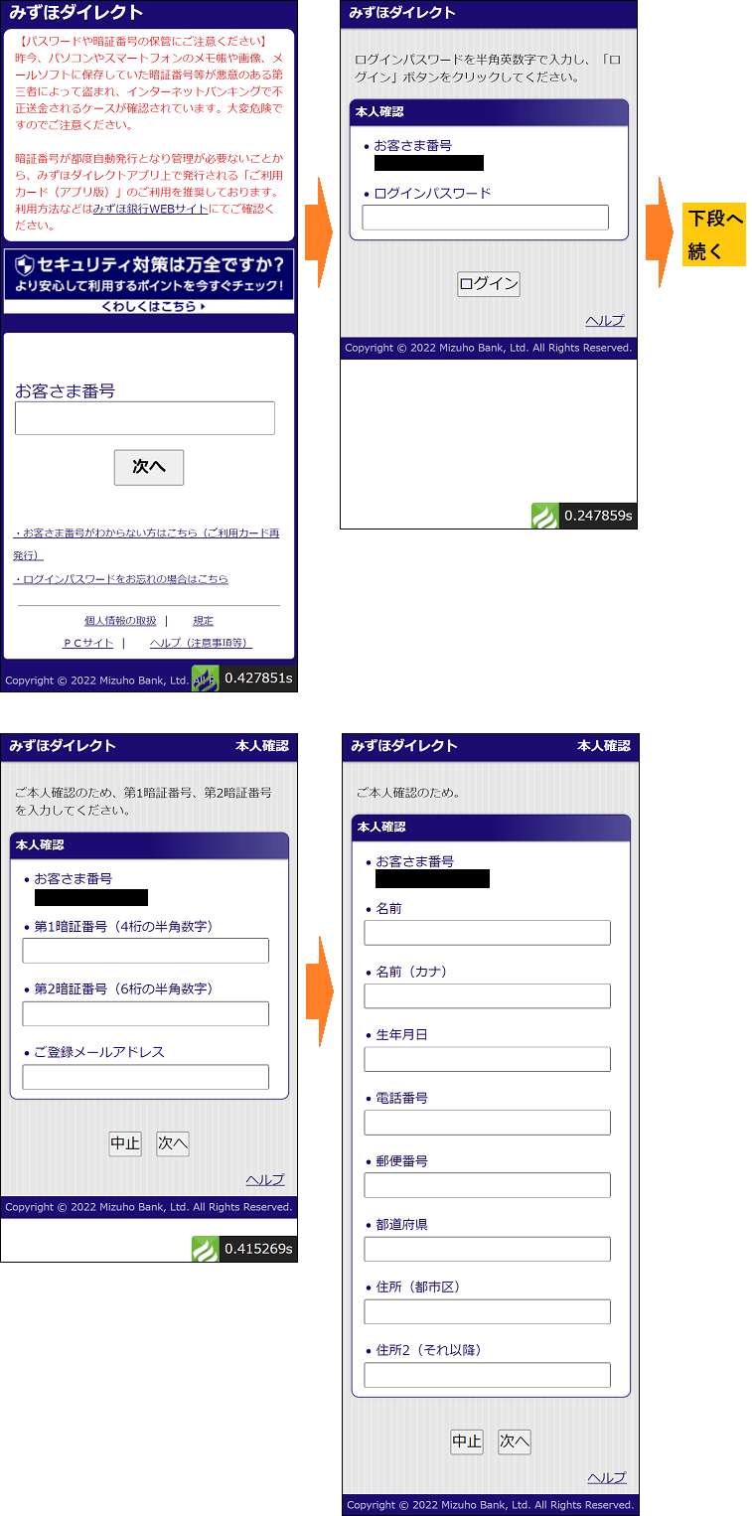Focus the 第1暗証番号 4-digit input field
Image resolution: width=752 pixels, height=1516 pixels.
click(x=145, y=951)
